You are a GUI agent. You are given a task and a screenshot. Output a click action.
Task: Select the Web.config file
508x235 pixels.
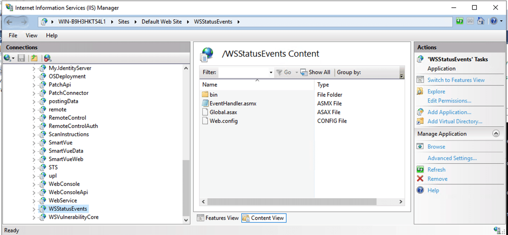click(x=223, y=121)
